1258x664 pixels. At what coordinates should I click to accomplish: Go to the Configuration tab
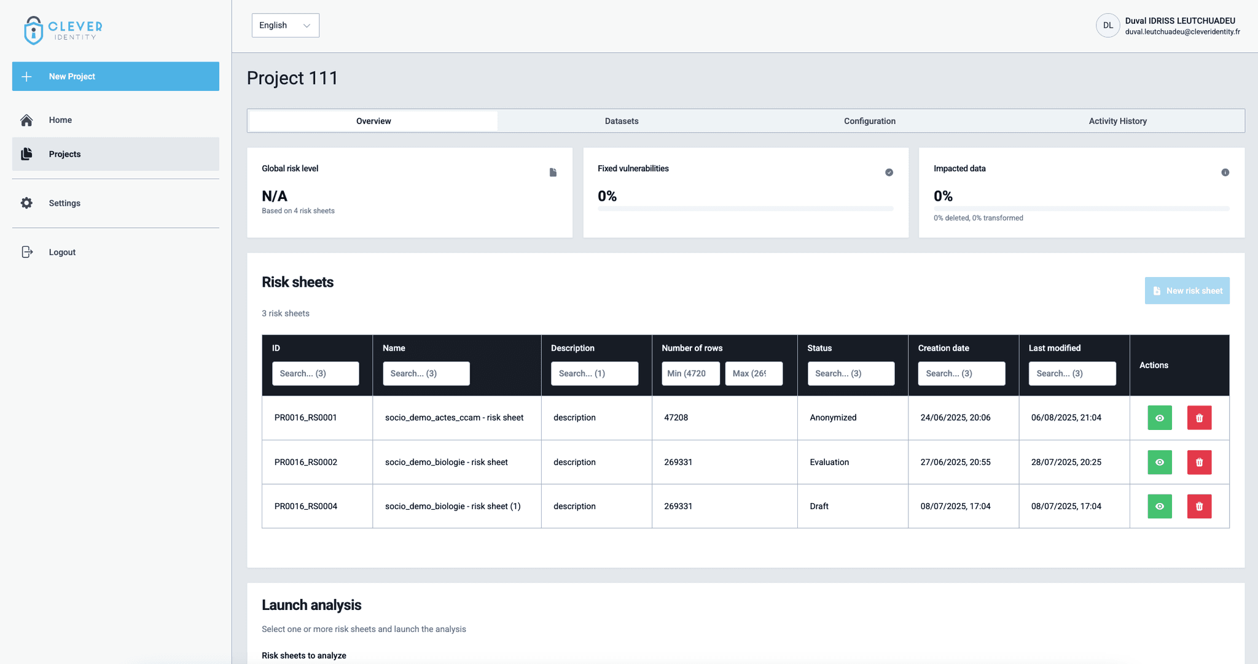[x=869, y=121]
